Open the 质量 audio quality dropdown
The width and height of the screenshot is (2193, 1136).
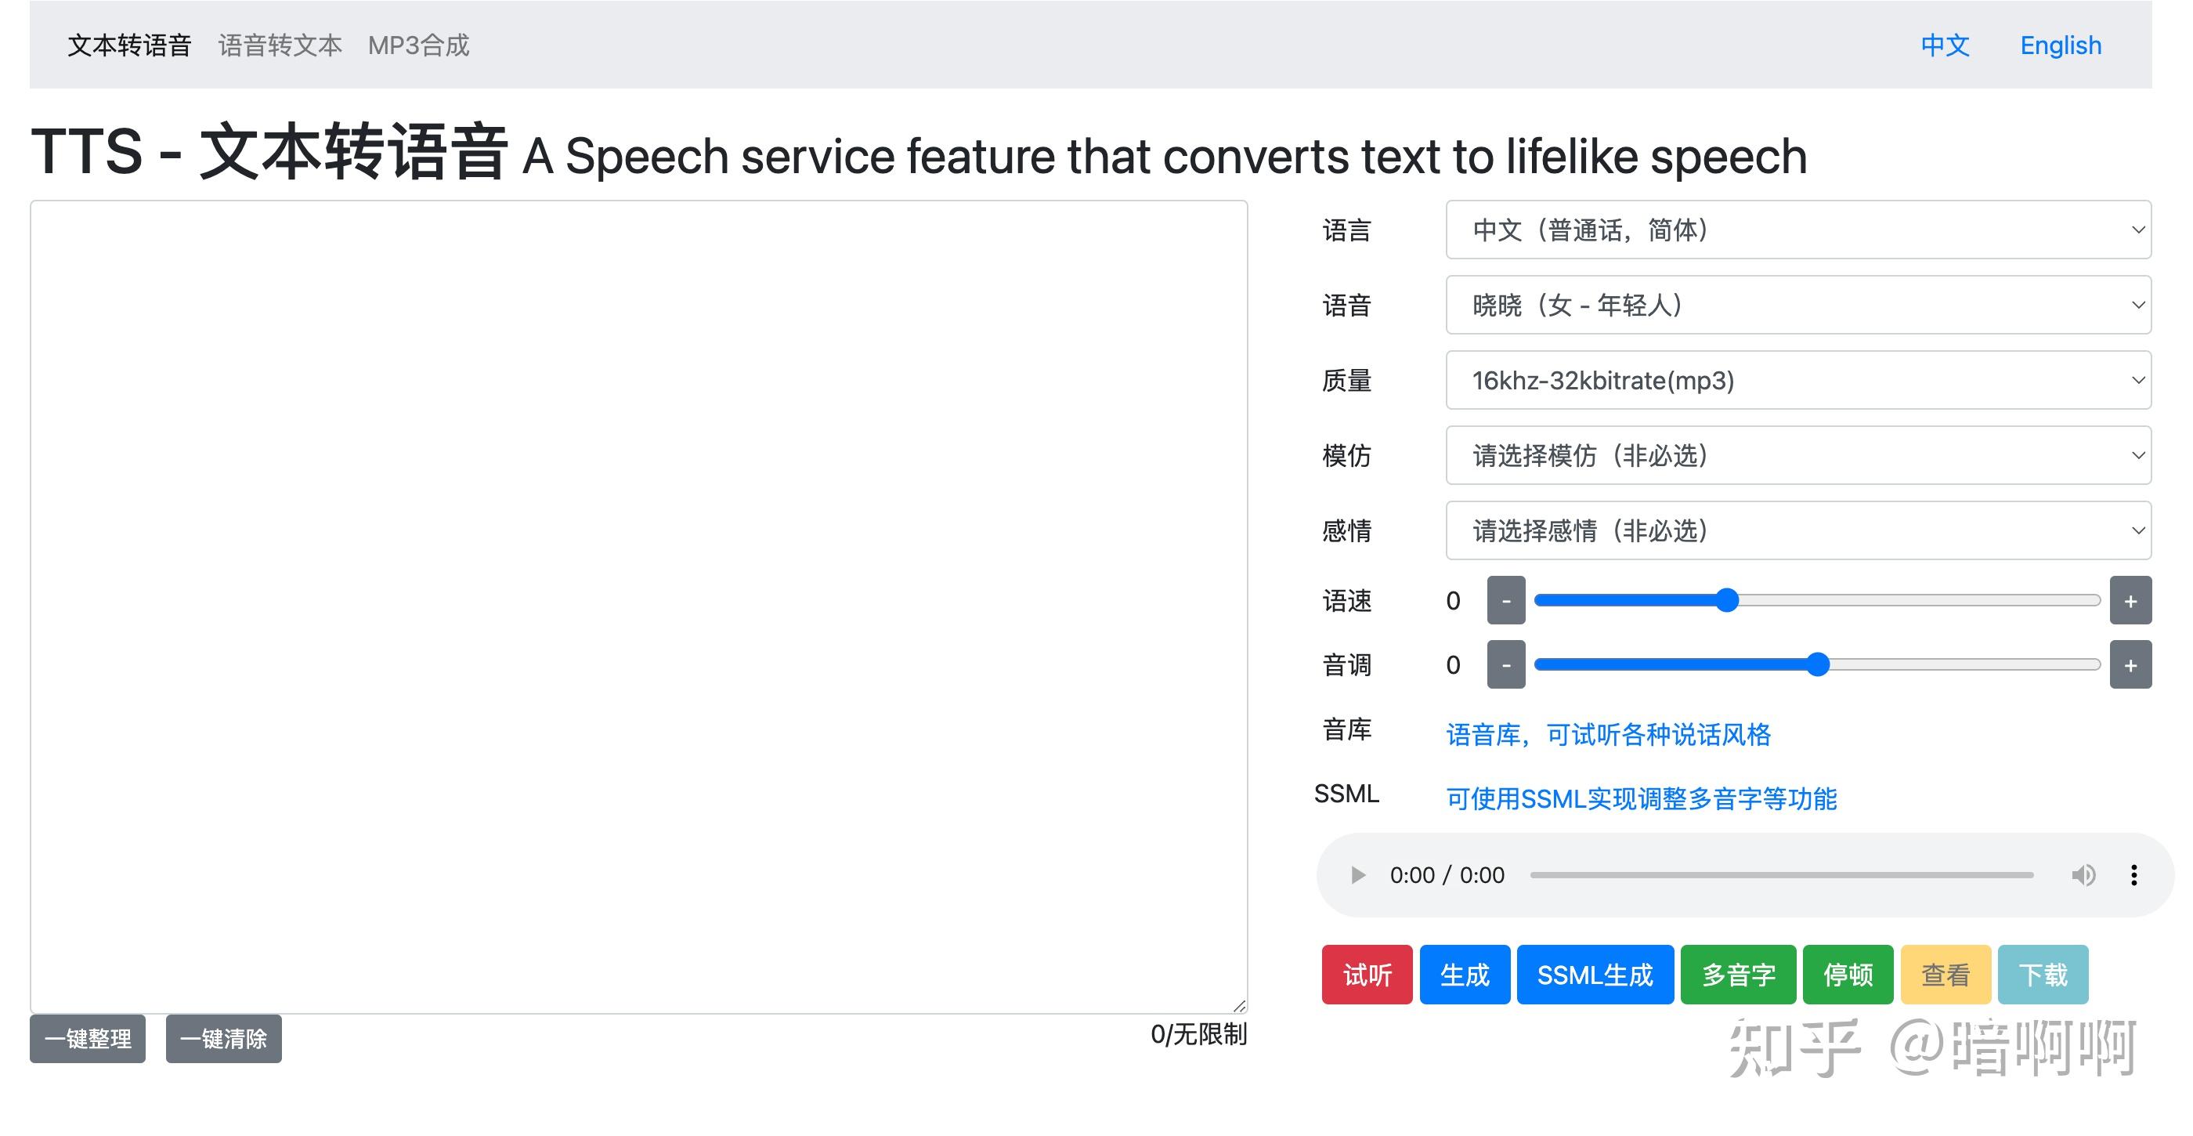[1797, 380]
